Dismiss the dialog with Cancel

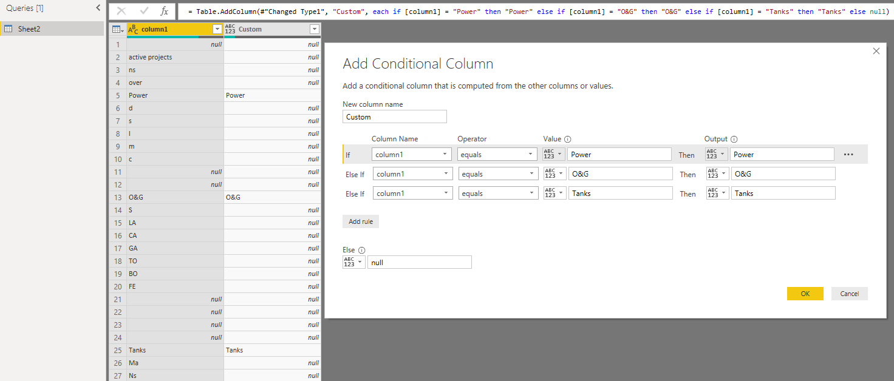[x=849, y=294]
